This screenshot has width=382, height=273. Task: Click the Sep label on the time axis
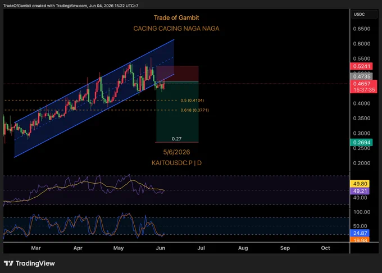pyautogui.click(x=285, y=248)
